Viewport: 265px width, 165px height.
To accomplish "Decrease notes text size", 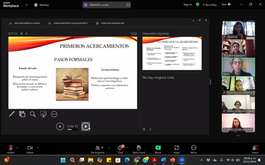I will click(150, 129).
